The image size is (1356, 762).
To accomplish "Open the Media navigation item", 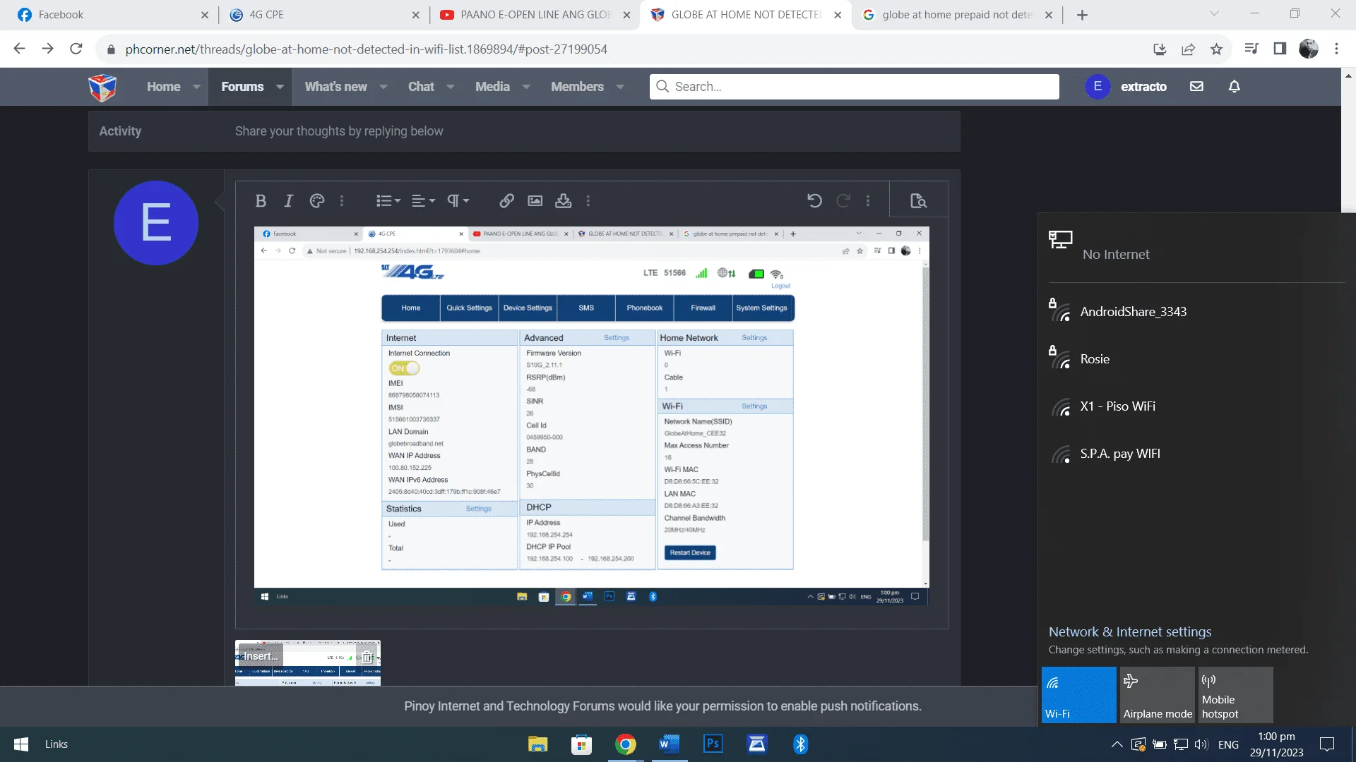I will pyautogui.click(x=492, y=87).
